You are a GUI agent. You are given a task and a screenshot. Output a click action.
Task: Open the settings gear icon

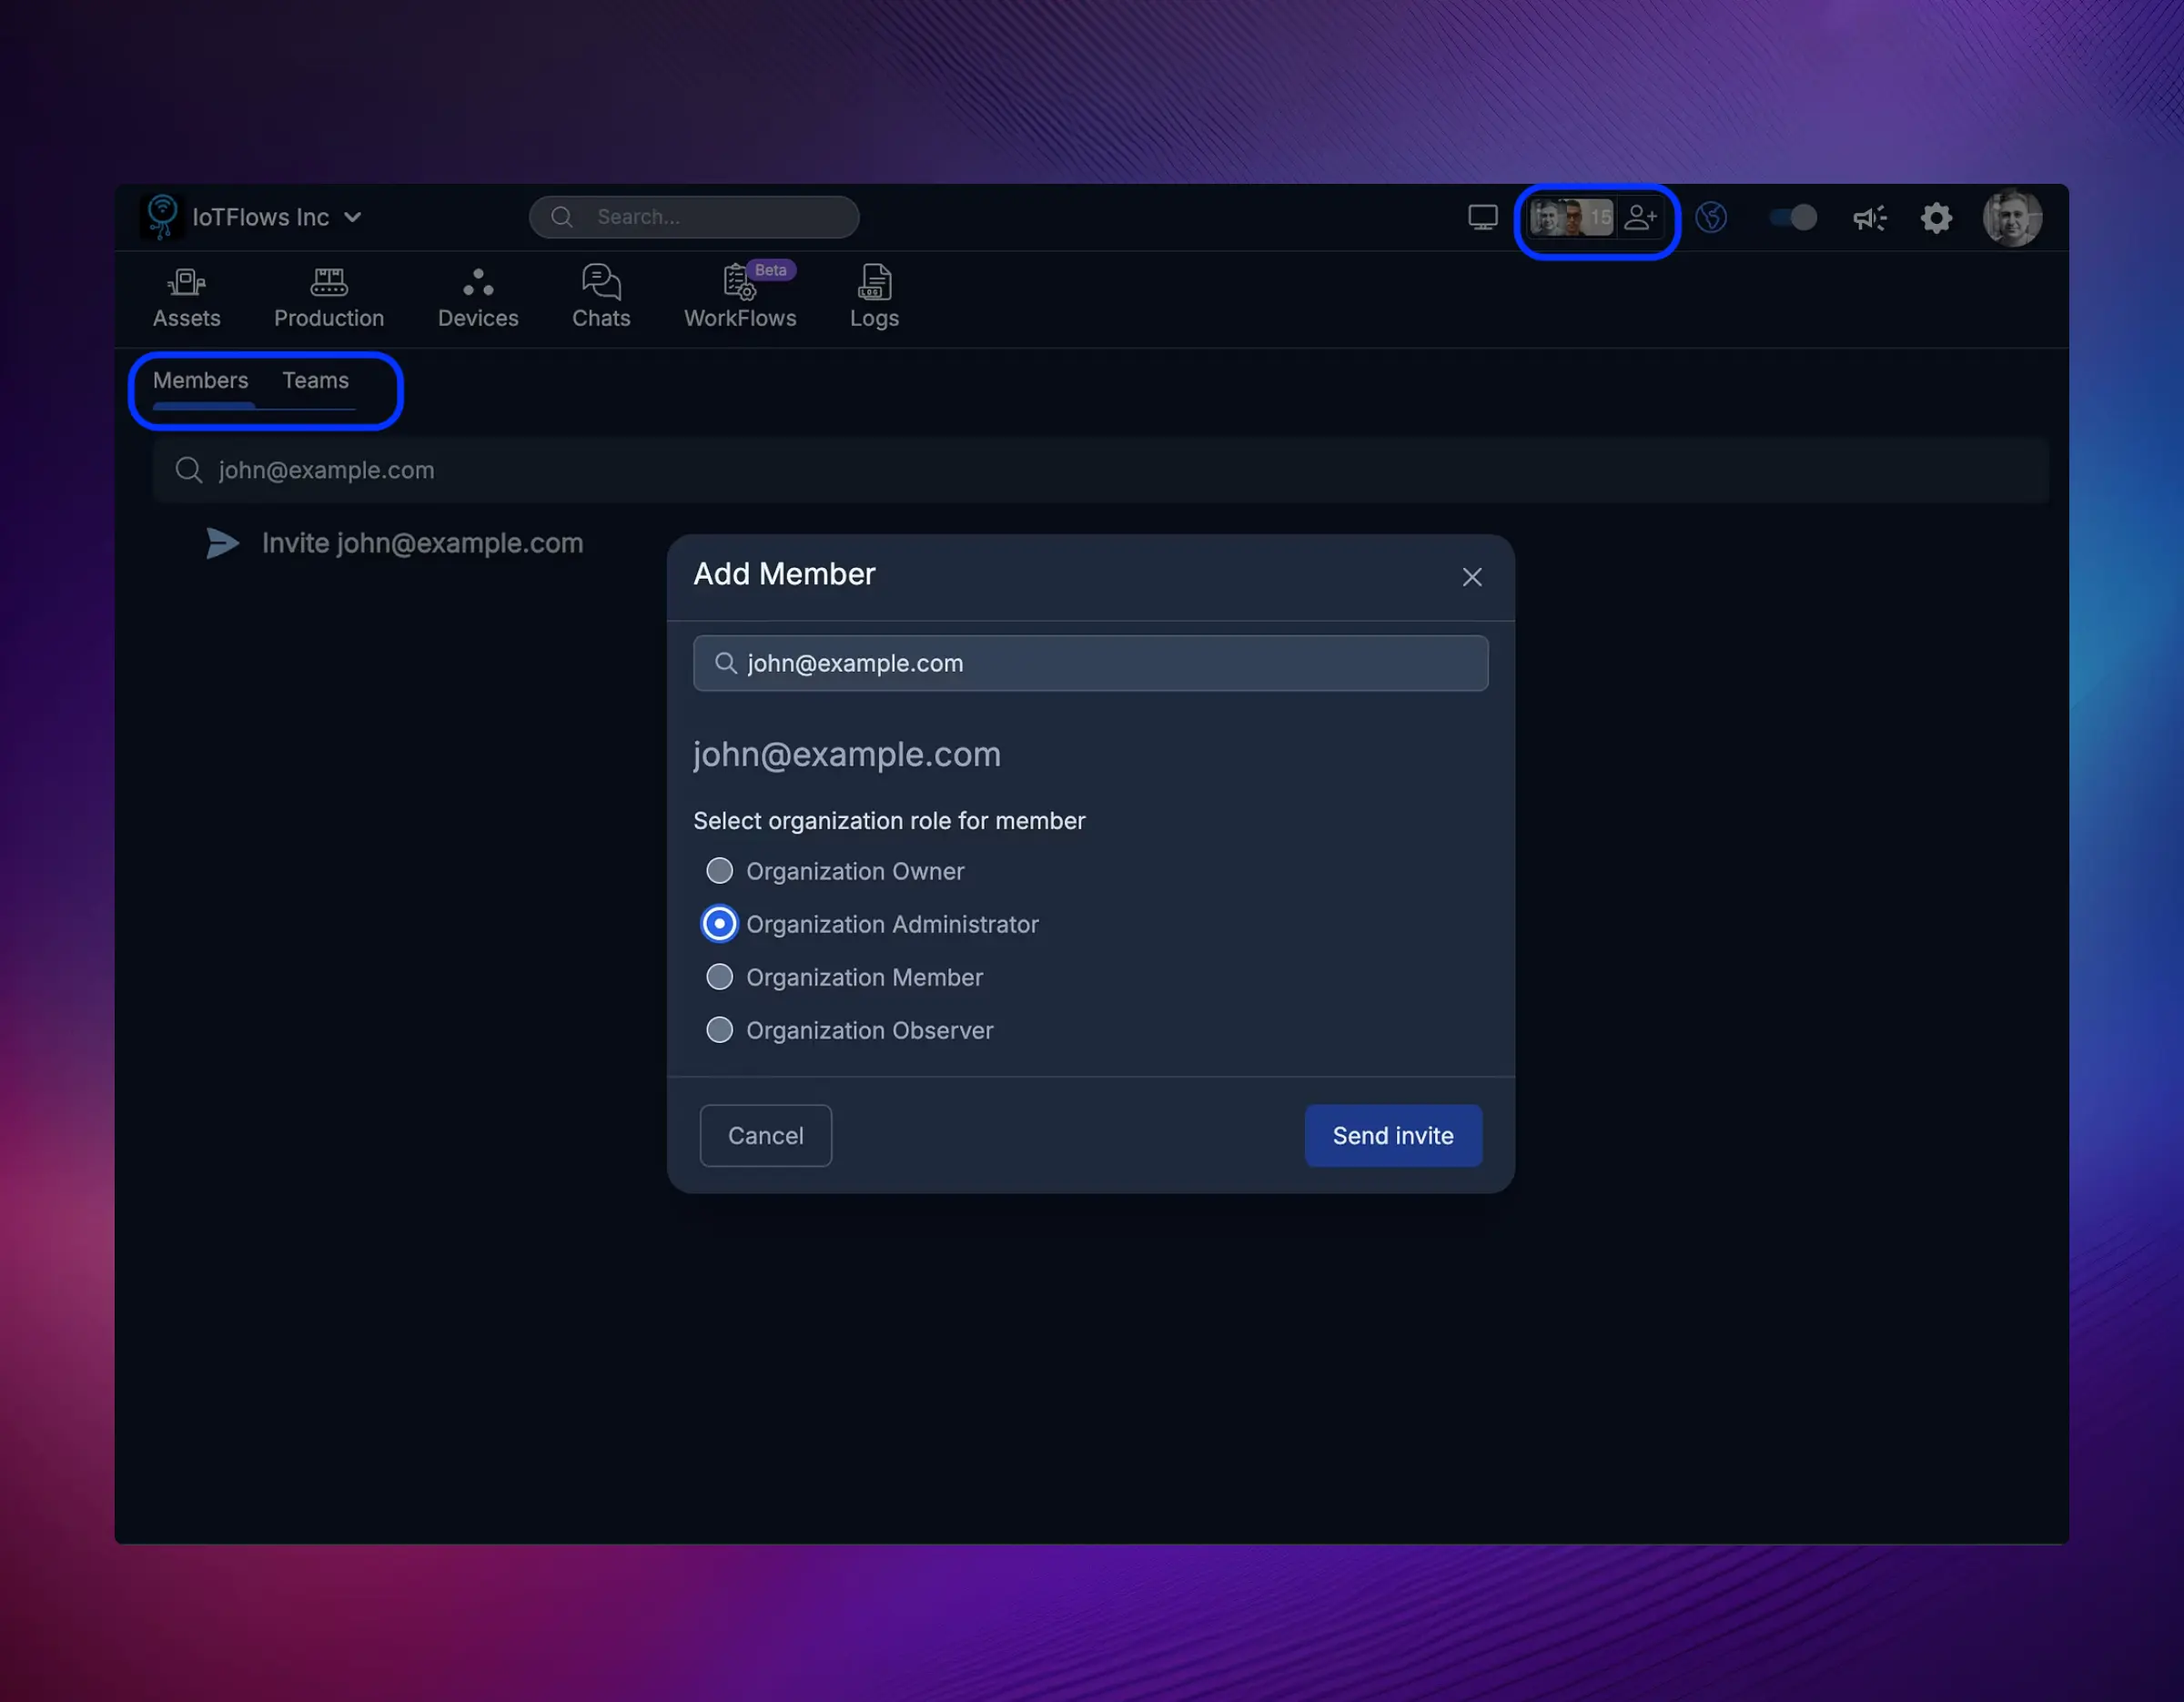click(x=1936, y=218)
